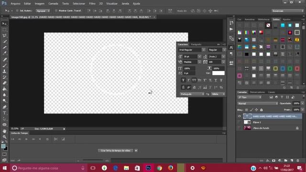Toggle Faux Bold in Character panel
The image size is (306, 172).
click(x=183, y=80)
